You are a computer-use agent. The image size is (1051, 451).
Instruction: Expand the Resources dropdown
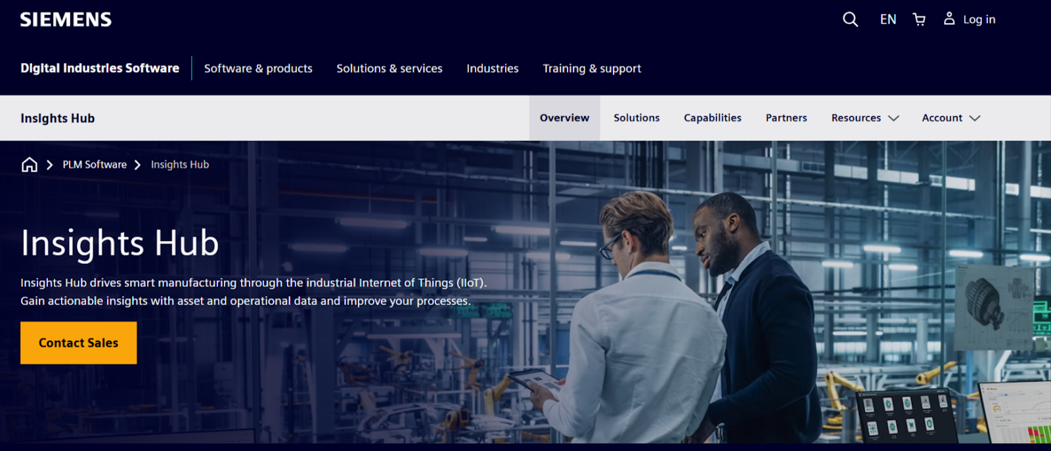pos(865,118)
